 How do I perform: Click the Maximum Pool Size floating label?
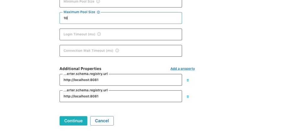click(79, 12)
